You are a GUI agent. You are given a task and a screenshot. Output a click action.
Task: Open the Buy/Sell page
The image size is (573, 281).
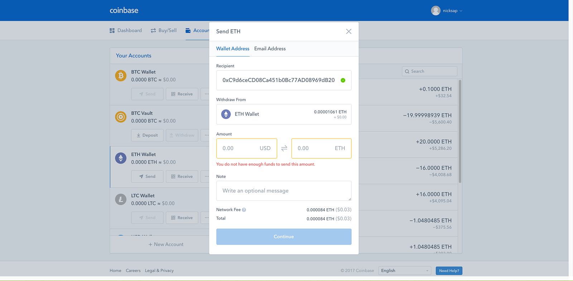tap(164, 30)
